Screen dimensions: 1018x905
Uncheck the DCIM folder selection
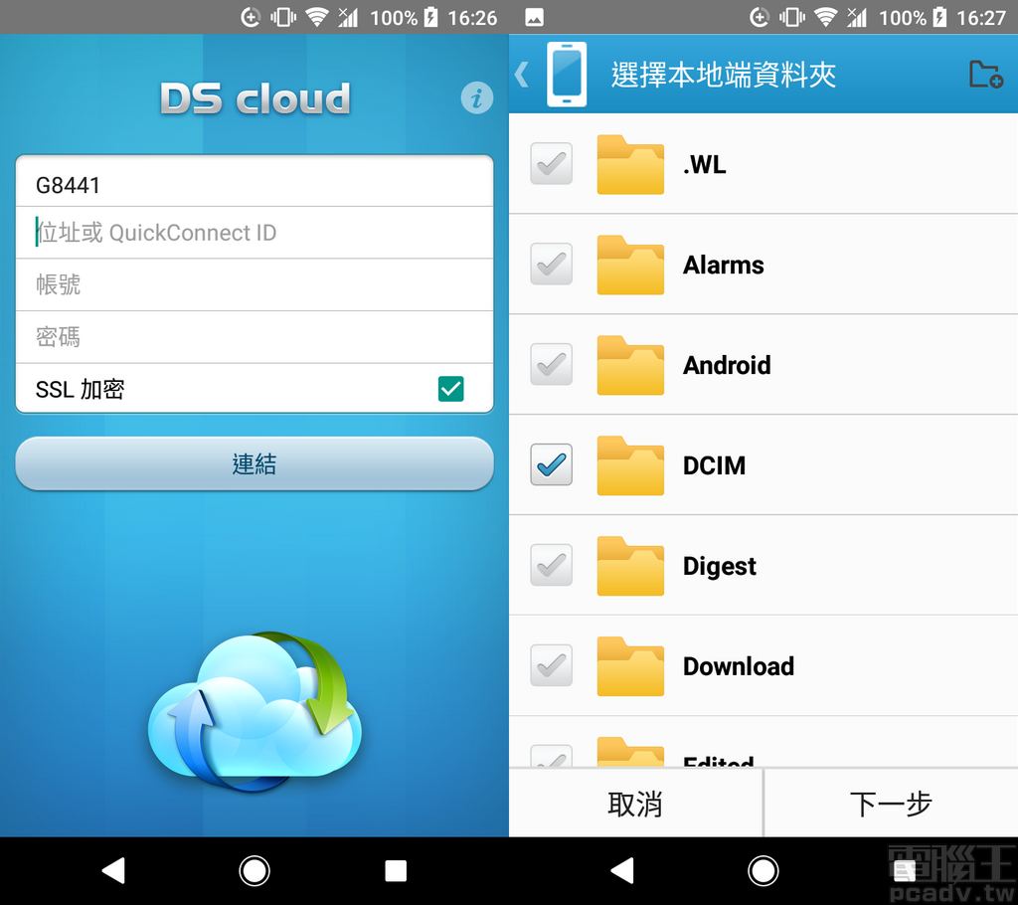(551, 465)
